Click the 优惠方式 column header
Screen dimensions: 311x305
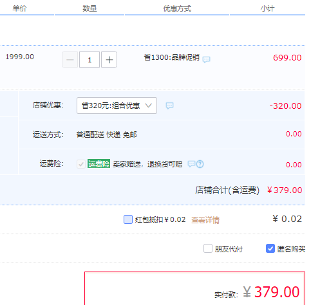[177, 8]
